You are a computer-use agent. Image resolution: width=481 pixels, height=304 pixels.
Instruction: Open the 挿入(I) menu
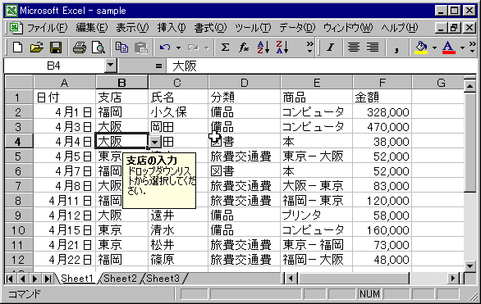pos(172,28)
